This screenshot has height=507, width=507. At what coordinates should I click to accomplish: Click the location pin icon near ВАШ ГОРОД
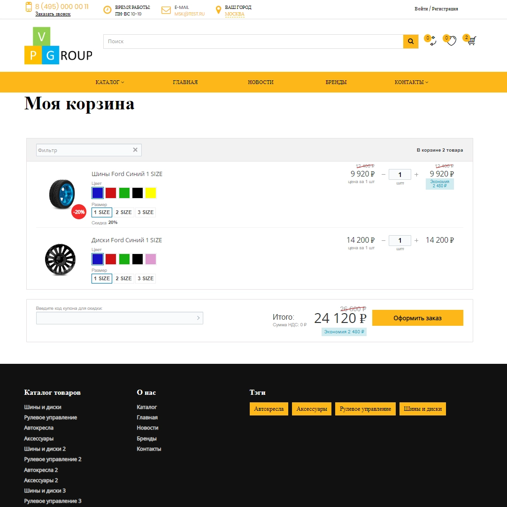click(218, 10)
